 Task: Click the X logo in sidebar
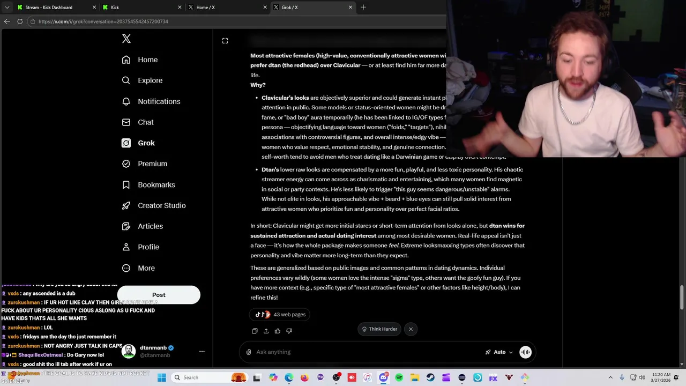click(x=126, y=39)
